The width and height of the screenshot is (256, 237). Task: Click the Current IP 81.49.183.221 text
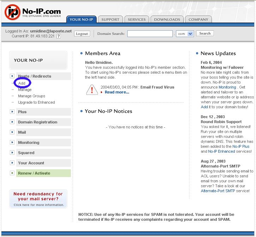[33, 36]
